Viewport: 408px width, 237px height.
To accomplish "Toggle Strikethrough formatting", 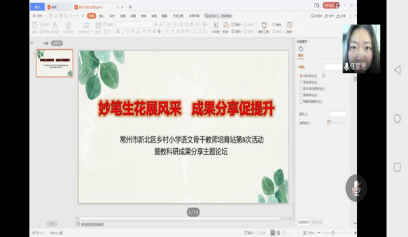I will [x=133, y=31].
